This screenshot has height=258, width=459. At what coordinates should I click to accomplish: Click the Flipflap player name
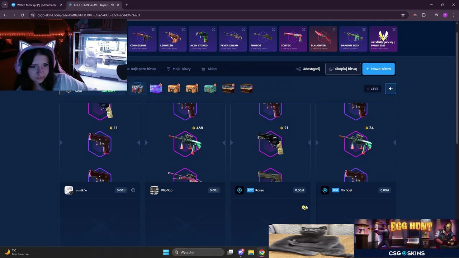(167, 190)
